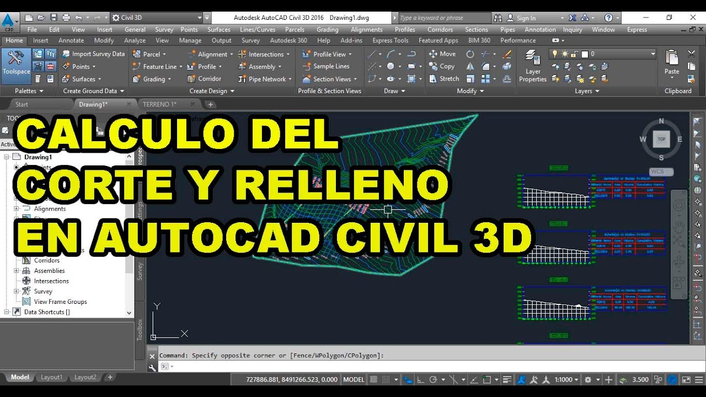The height and width of the screenshot is (397, 706).
Task: Click the MODEL space button
Action: (354, 379)
